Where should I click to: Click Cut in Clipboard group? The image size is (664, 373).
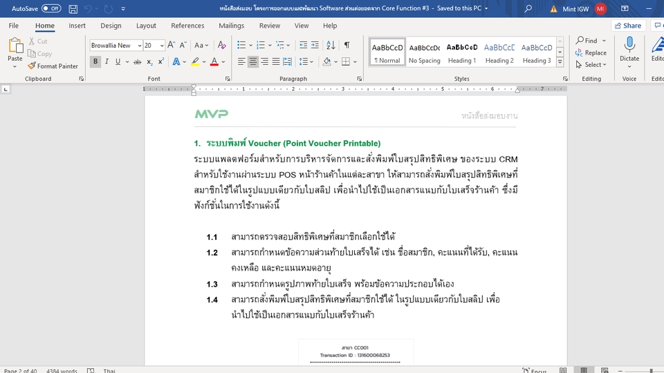coord(38,41)
